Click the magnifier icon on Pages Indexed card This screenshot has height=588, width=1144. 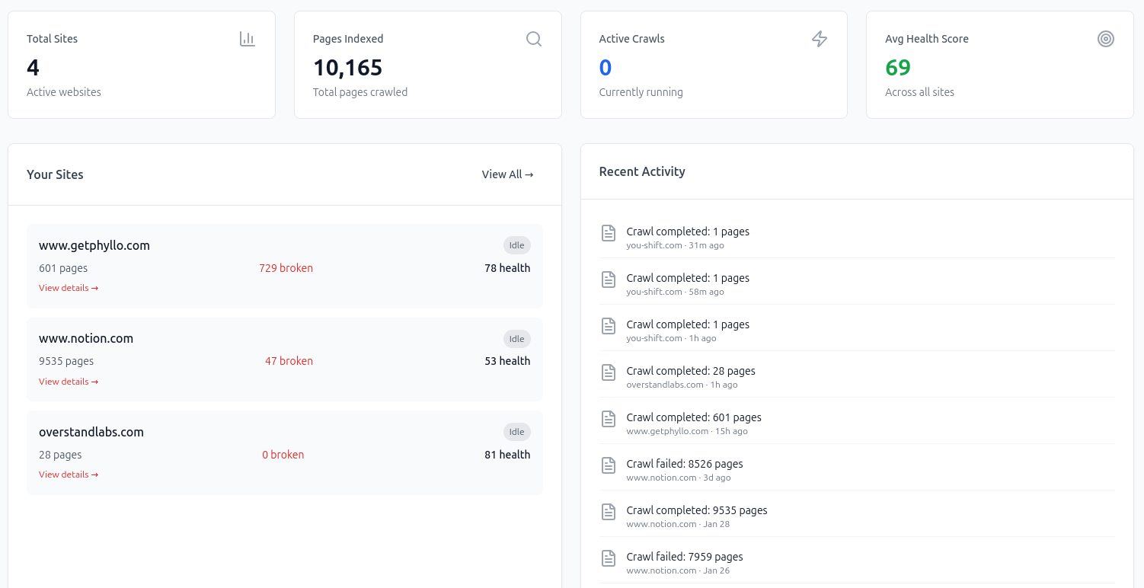click(x=533, y=38)
